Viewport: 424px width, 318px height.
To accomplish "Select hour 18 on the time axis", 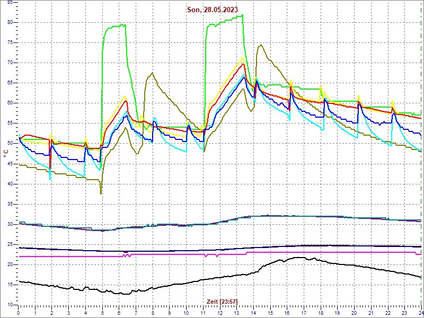I will (320, 312).
